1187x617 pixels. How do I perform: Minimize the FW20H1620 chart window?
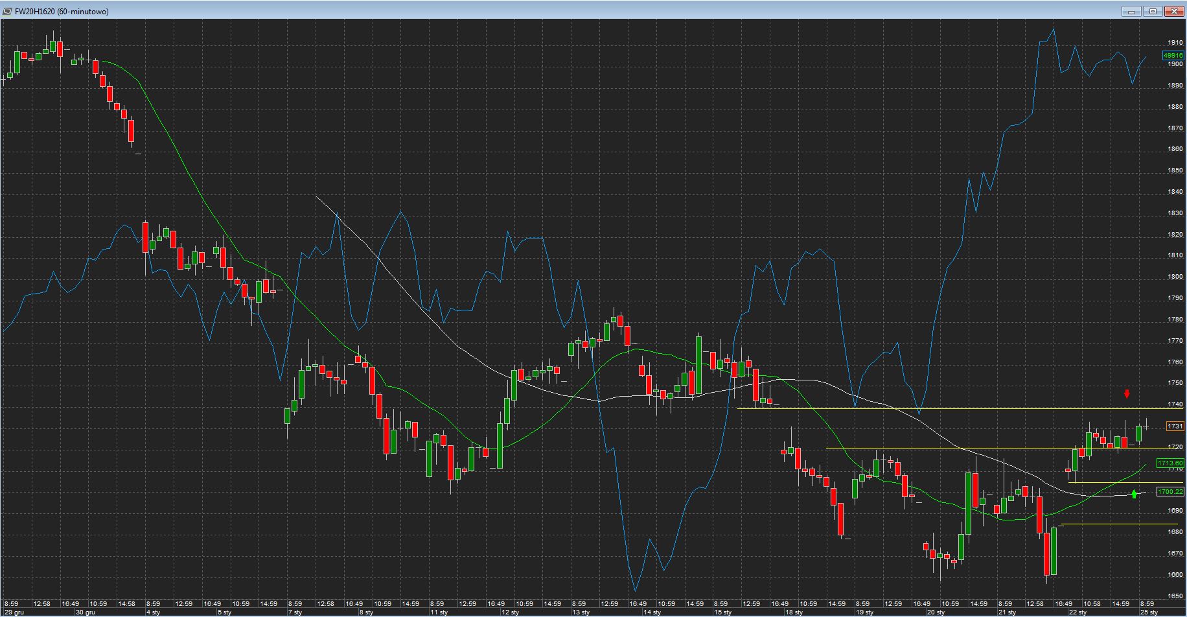[1132, 11]
